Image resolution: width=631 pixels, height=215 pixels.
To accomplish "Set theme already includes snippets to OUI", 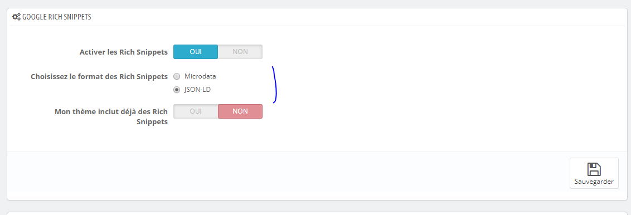I will 196,111.
